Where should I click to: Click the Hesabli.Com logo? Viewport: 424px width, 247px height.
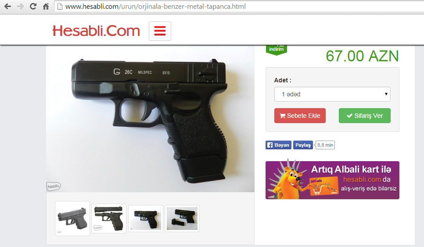point(96,31)
